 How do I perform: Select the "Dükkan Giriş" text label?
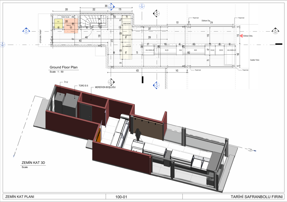248,36
